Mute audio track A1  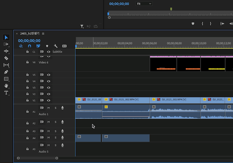point(49,108)
